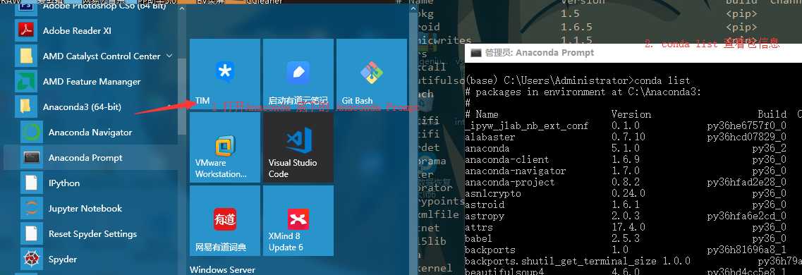802x275 pixels.
Task: Click the babel package name
Action: (479, 238)
